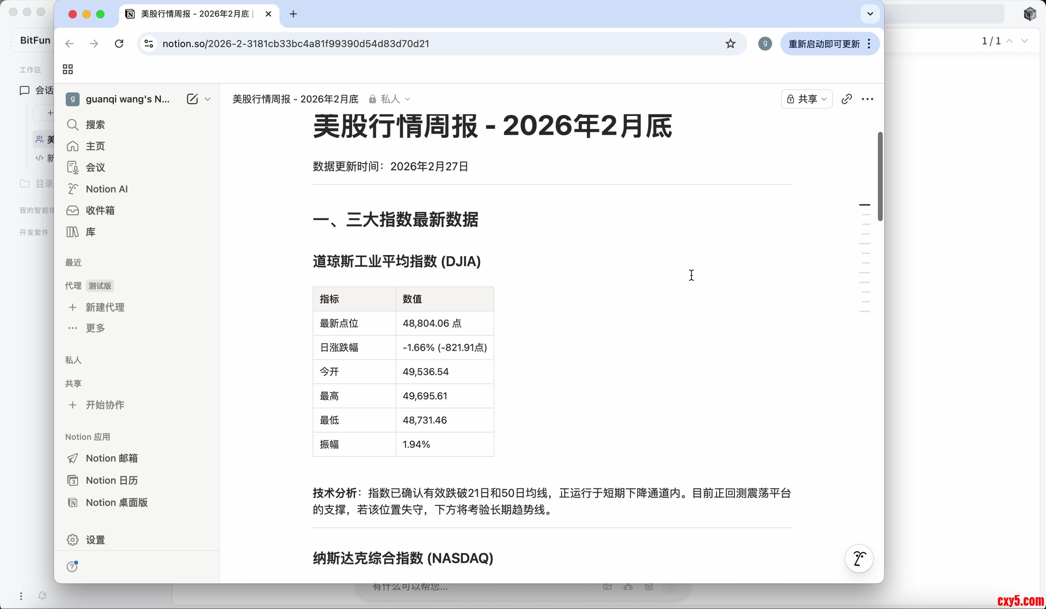Click the page vertical scrollbar thumb
Screen dimensions: 1046x609
[880, 177]
